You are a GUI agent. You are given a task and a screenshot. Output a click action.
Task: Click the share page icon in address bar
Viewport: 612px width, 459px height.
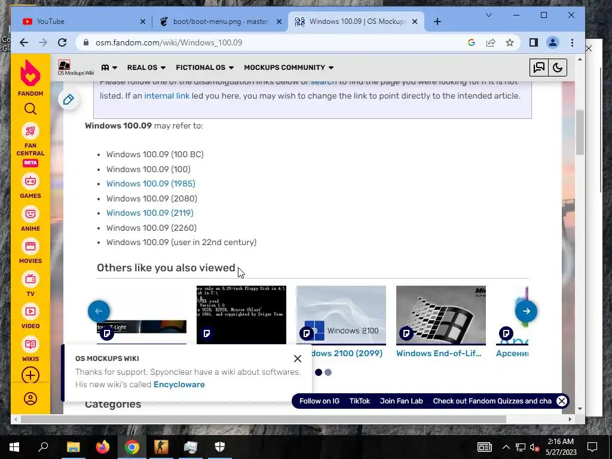point(491,42)
